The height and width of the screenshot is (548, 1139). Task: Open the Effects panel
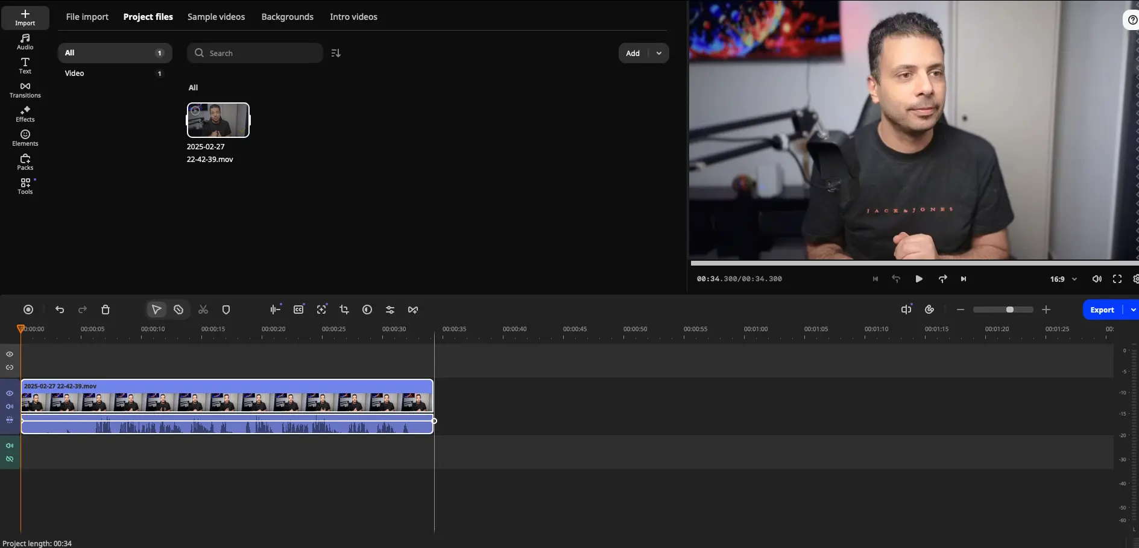[25, 114]
